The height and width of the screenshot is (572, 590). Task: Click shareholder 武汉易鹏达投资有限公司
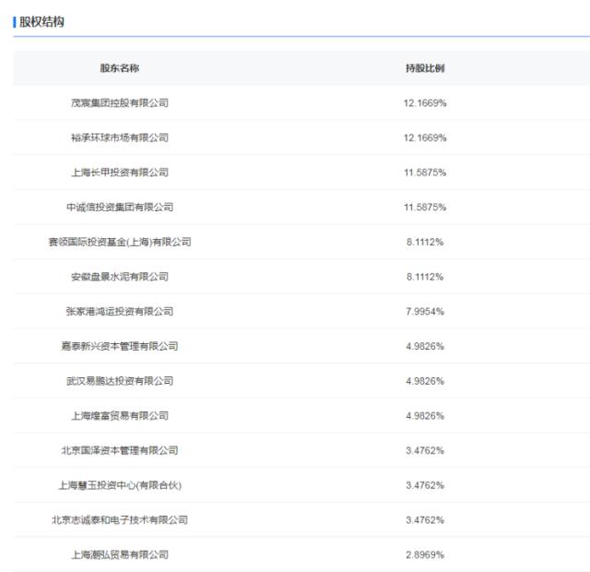pyautogui.click(x=120, y=381)
